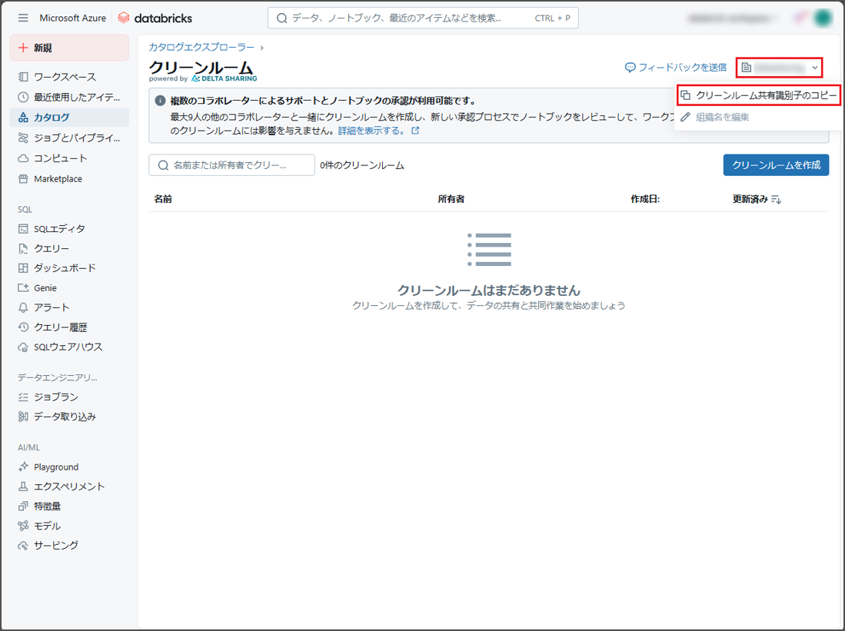Click the info icon in the banner
The height and width of the screenshot is (631, 845).
pyautogui.click(x=160, y=101)
